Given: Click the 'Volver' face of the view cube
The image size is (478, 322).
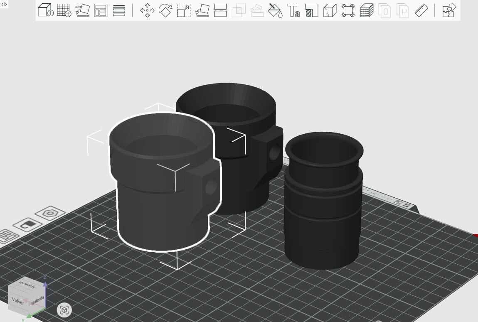Looking at the screenshot, I should pyautogui.click(x=18, y=301).
